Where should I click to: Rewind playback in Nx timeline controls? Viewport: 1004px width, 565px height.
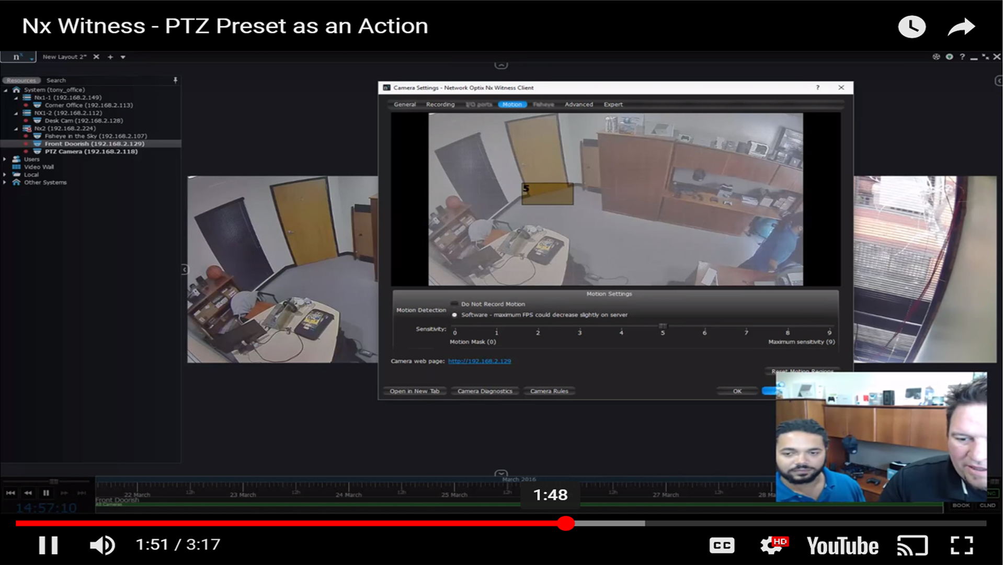pyautogui.click(x=28, y=493)
